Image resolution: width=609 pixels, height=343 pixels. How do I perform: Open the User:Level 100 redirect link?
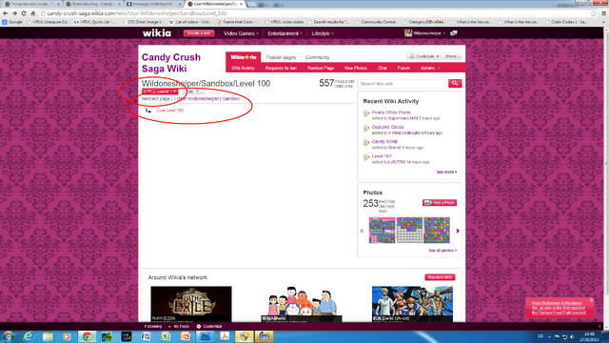pos(169,111)
